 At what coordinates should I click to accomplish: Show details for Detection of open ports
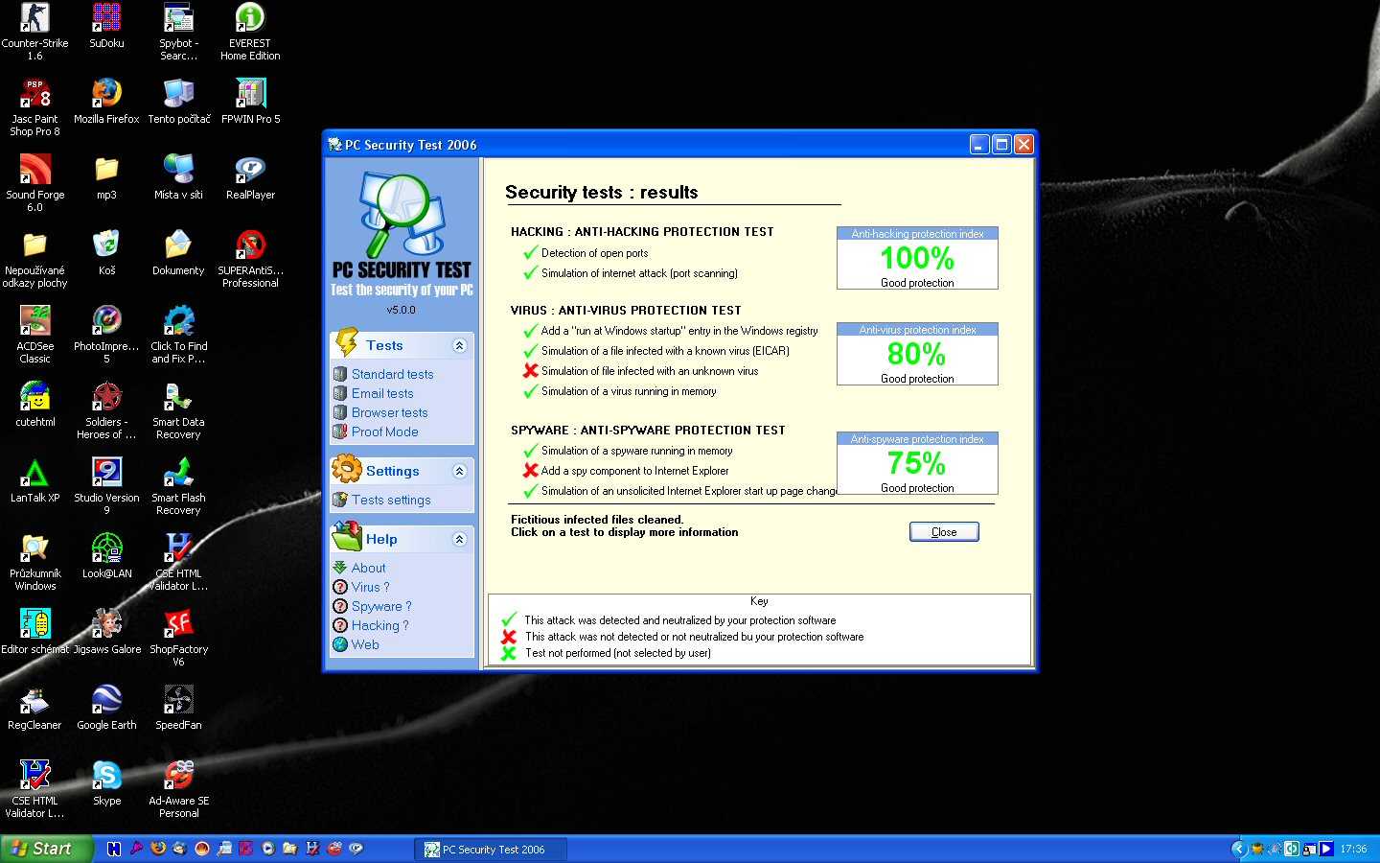[x=594, y=253]
